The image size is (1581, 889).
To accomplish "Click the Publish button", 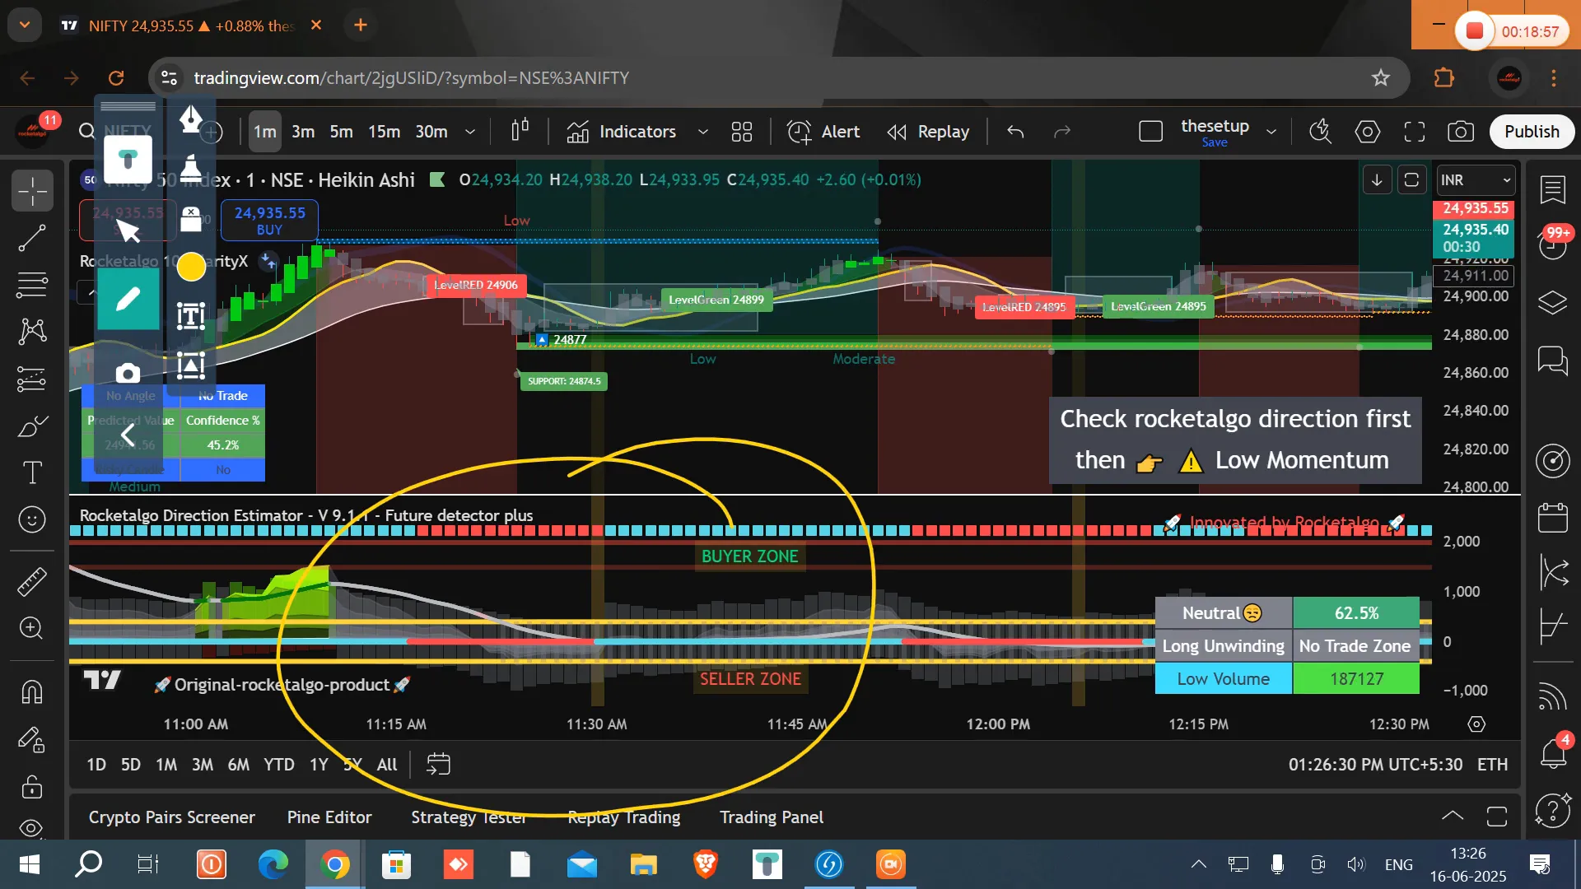I will coord(1531,132).
